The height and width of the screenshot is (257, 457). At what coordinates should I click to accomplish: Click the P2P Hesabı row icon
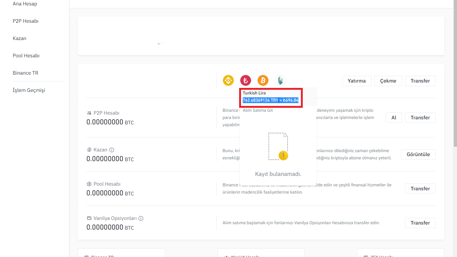tap(89, 113)
